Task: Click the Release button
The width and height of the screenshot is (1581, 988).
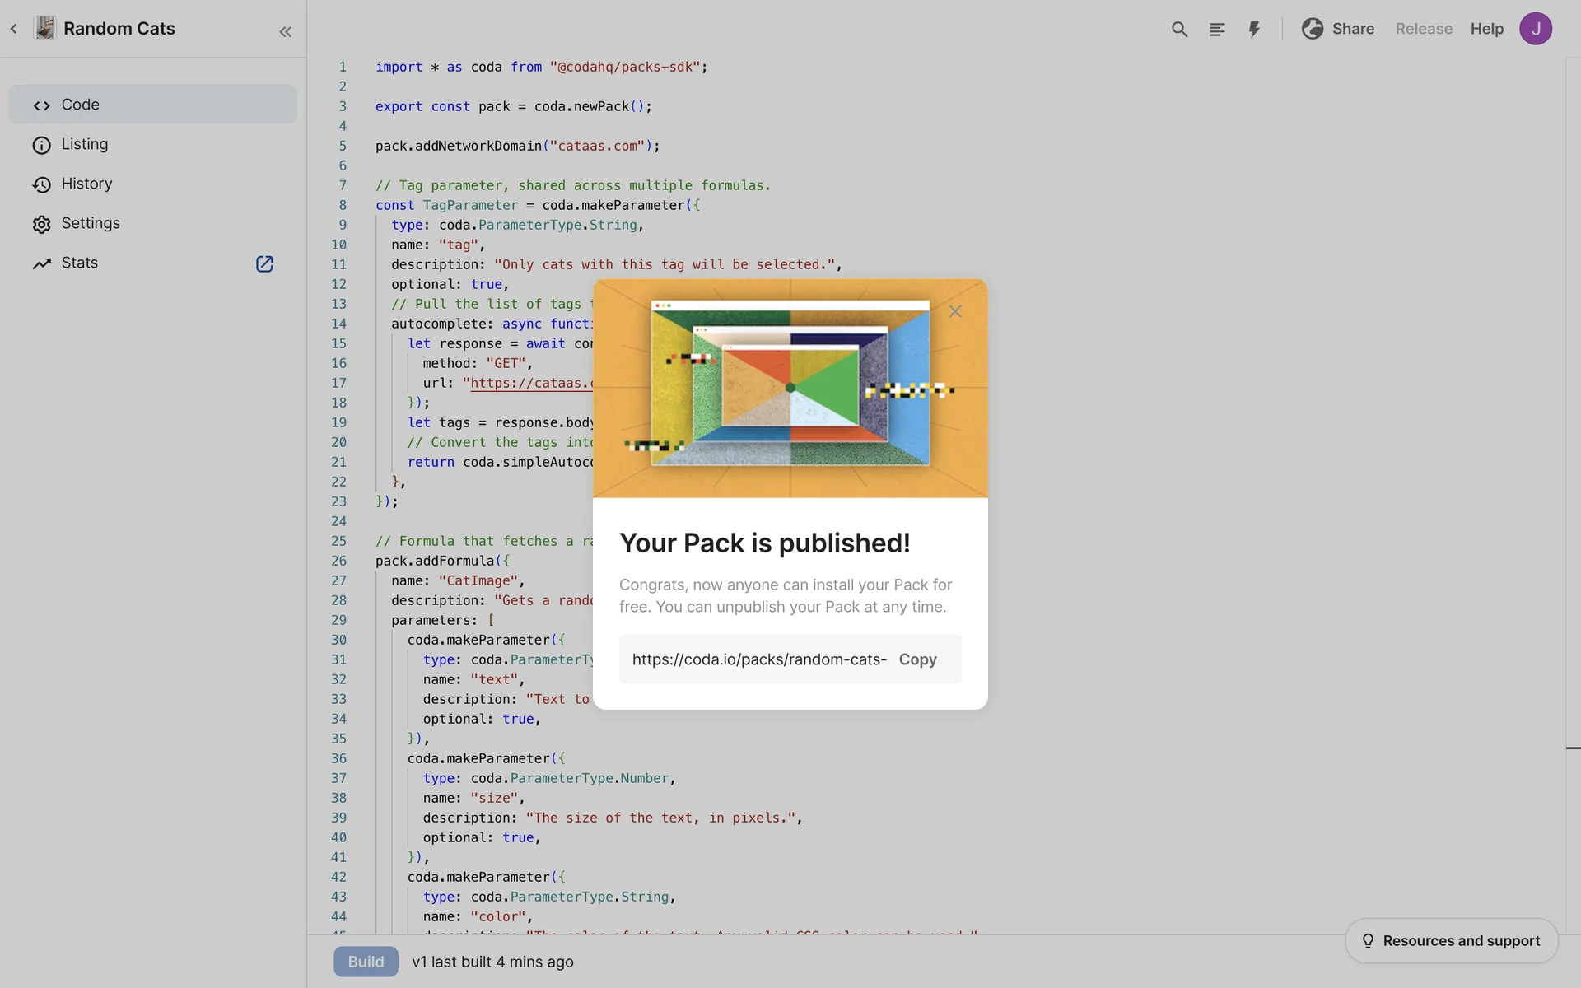Action: tap(1423, 29)
